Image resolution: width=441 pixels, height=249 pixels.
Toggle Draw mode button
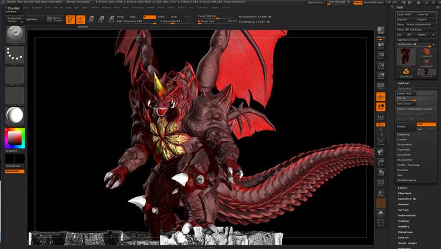[x=80, y=19]
